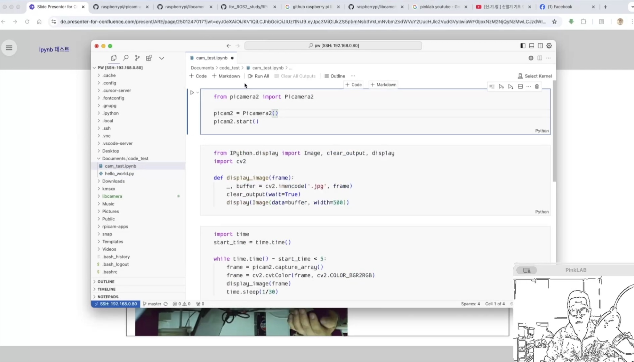Open hello_world.py in the file tree
Screen dimensions: 634x362
click(119, 174)
